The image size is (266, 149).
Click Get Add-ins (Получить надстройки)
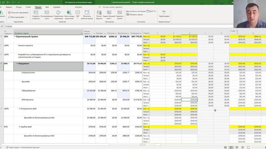(18, 12)
